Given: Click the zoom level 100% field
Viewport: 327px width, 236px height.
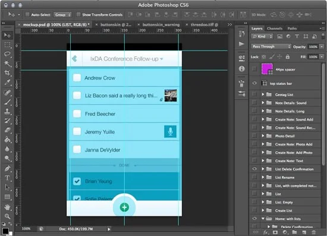Looking at the screenshot, I should pyautogui.click(x=26, y=229).
